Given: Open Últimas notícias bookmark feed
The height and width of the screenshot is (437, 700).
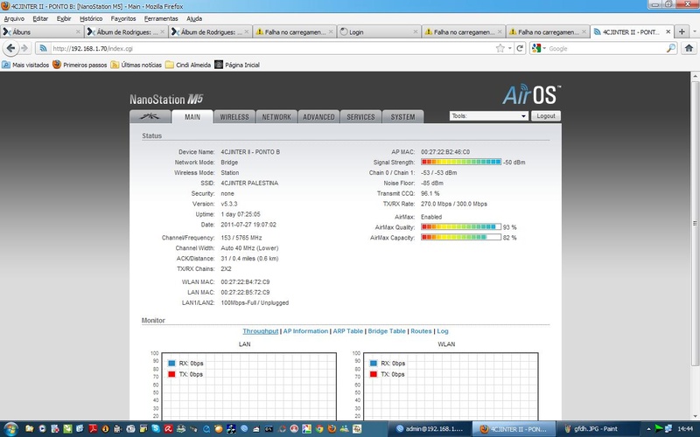Looking at the screenshot, I should coord(136,65).
